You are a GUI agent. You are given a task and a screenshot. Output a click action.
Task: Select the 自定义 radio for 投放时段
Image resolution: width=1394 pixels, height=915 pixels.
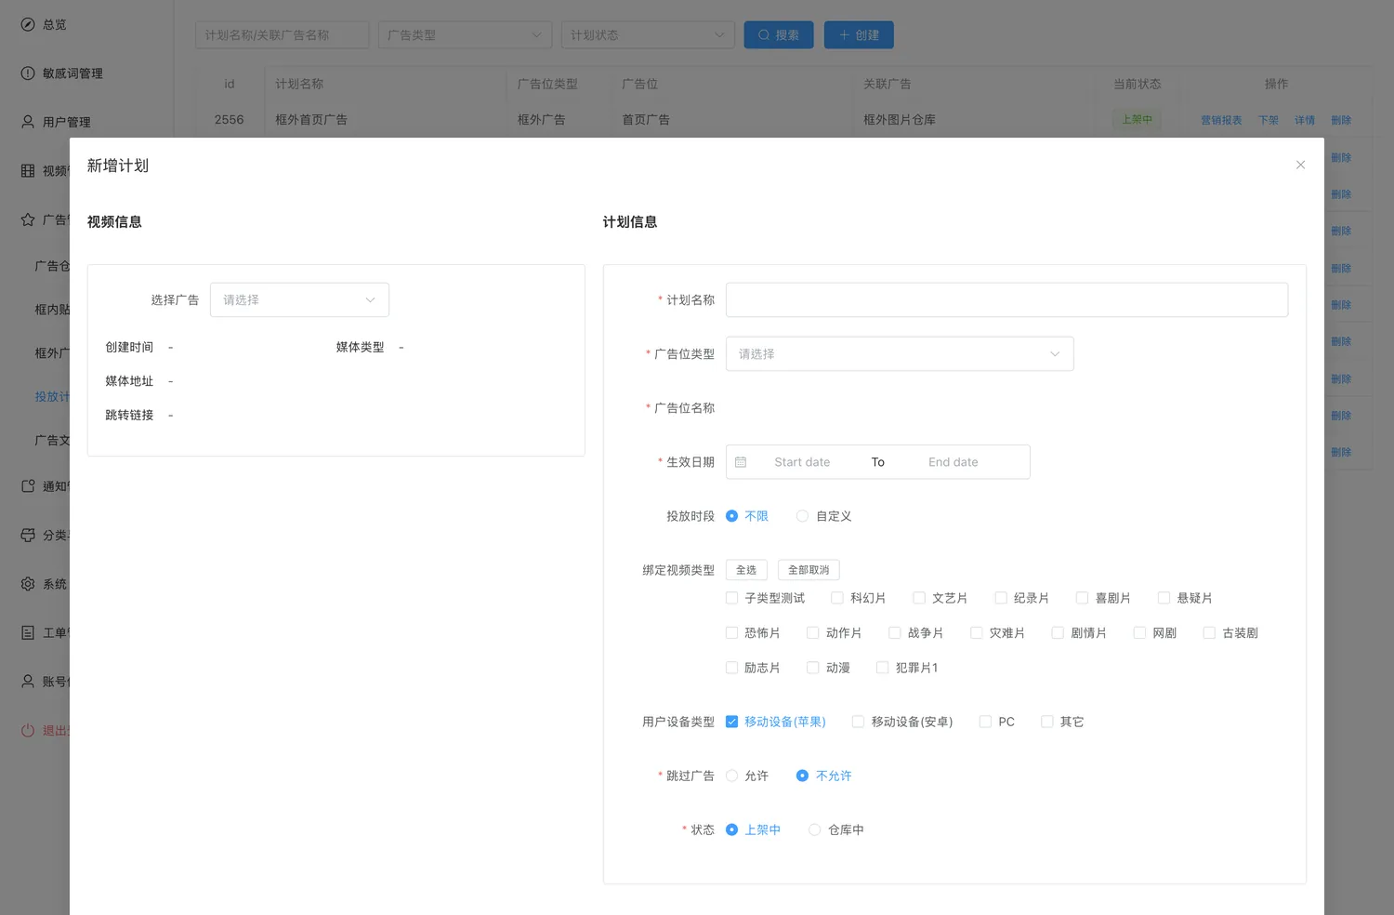click(x=802, y=516)
